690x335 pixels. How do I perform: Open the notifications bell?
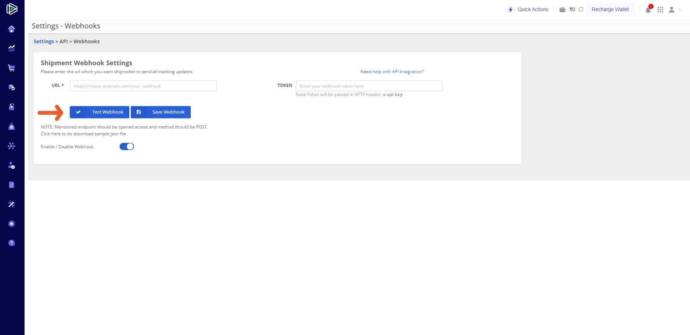point(648,10)
